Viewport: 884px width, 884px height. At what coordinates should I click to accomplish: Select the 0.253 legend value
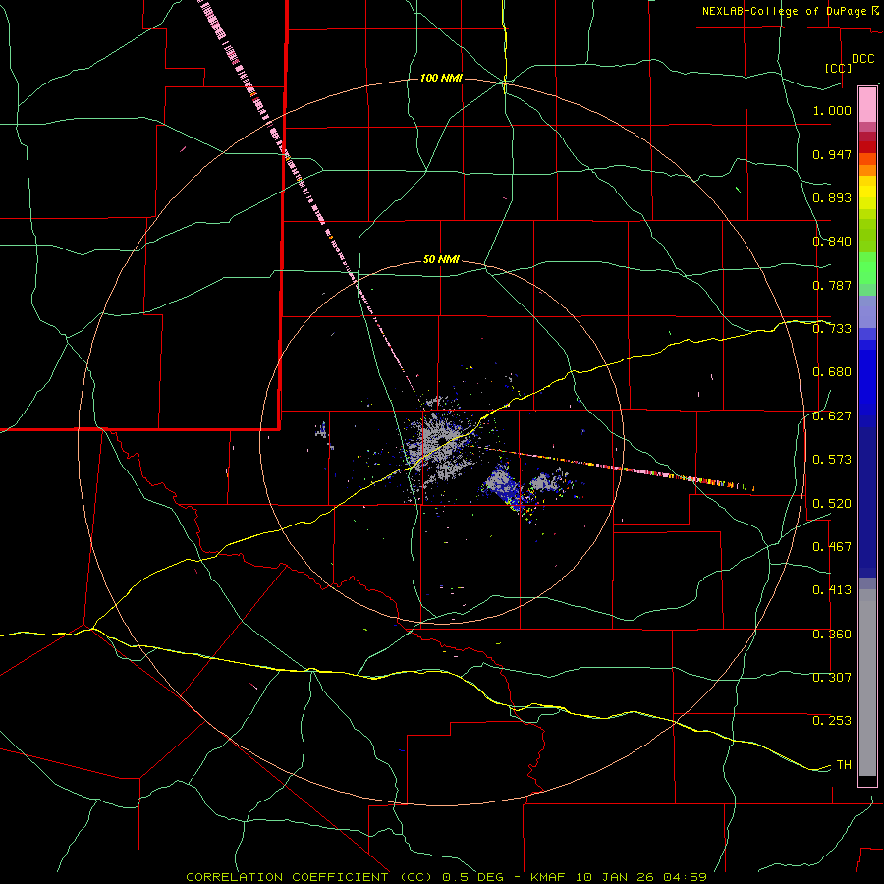point(832,721)
